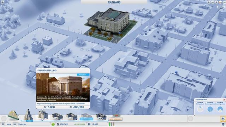The image size is (226, 127).
Task: Open the top-left corner camera icon
Action: [x=2, y=2]
